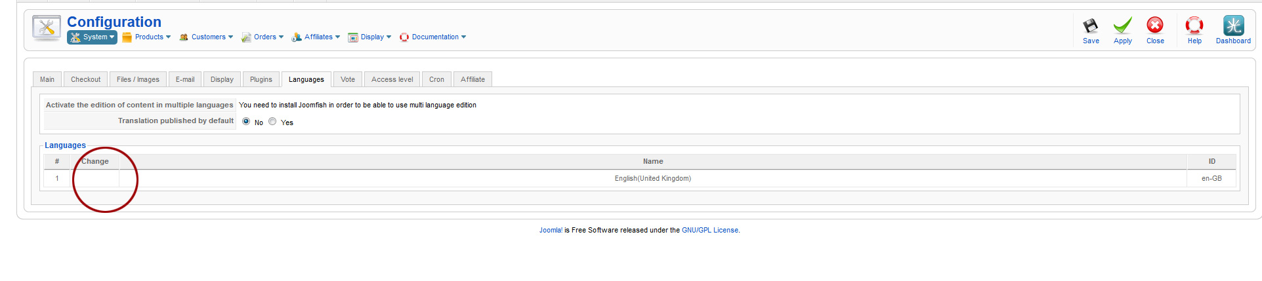Click the Configuration tools icon

46,28
